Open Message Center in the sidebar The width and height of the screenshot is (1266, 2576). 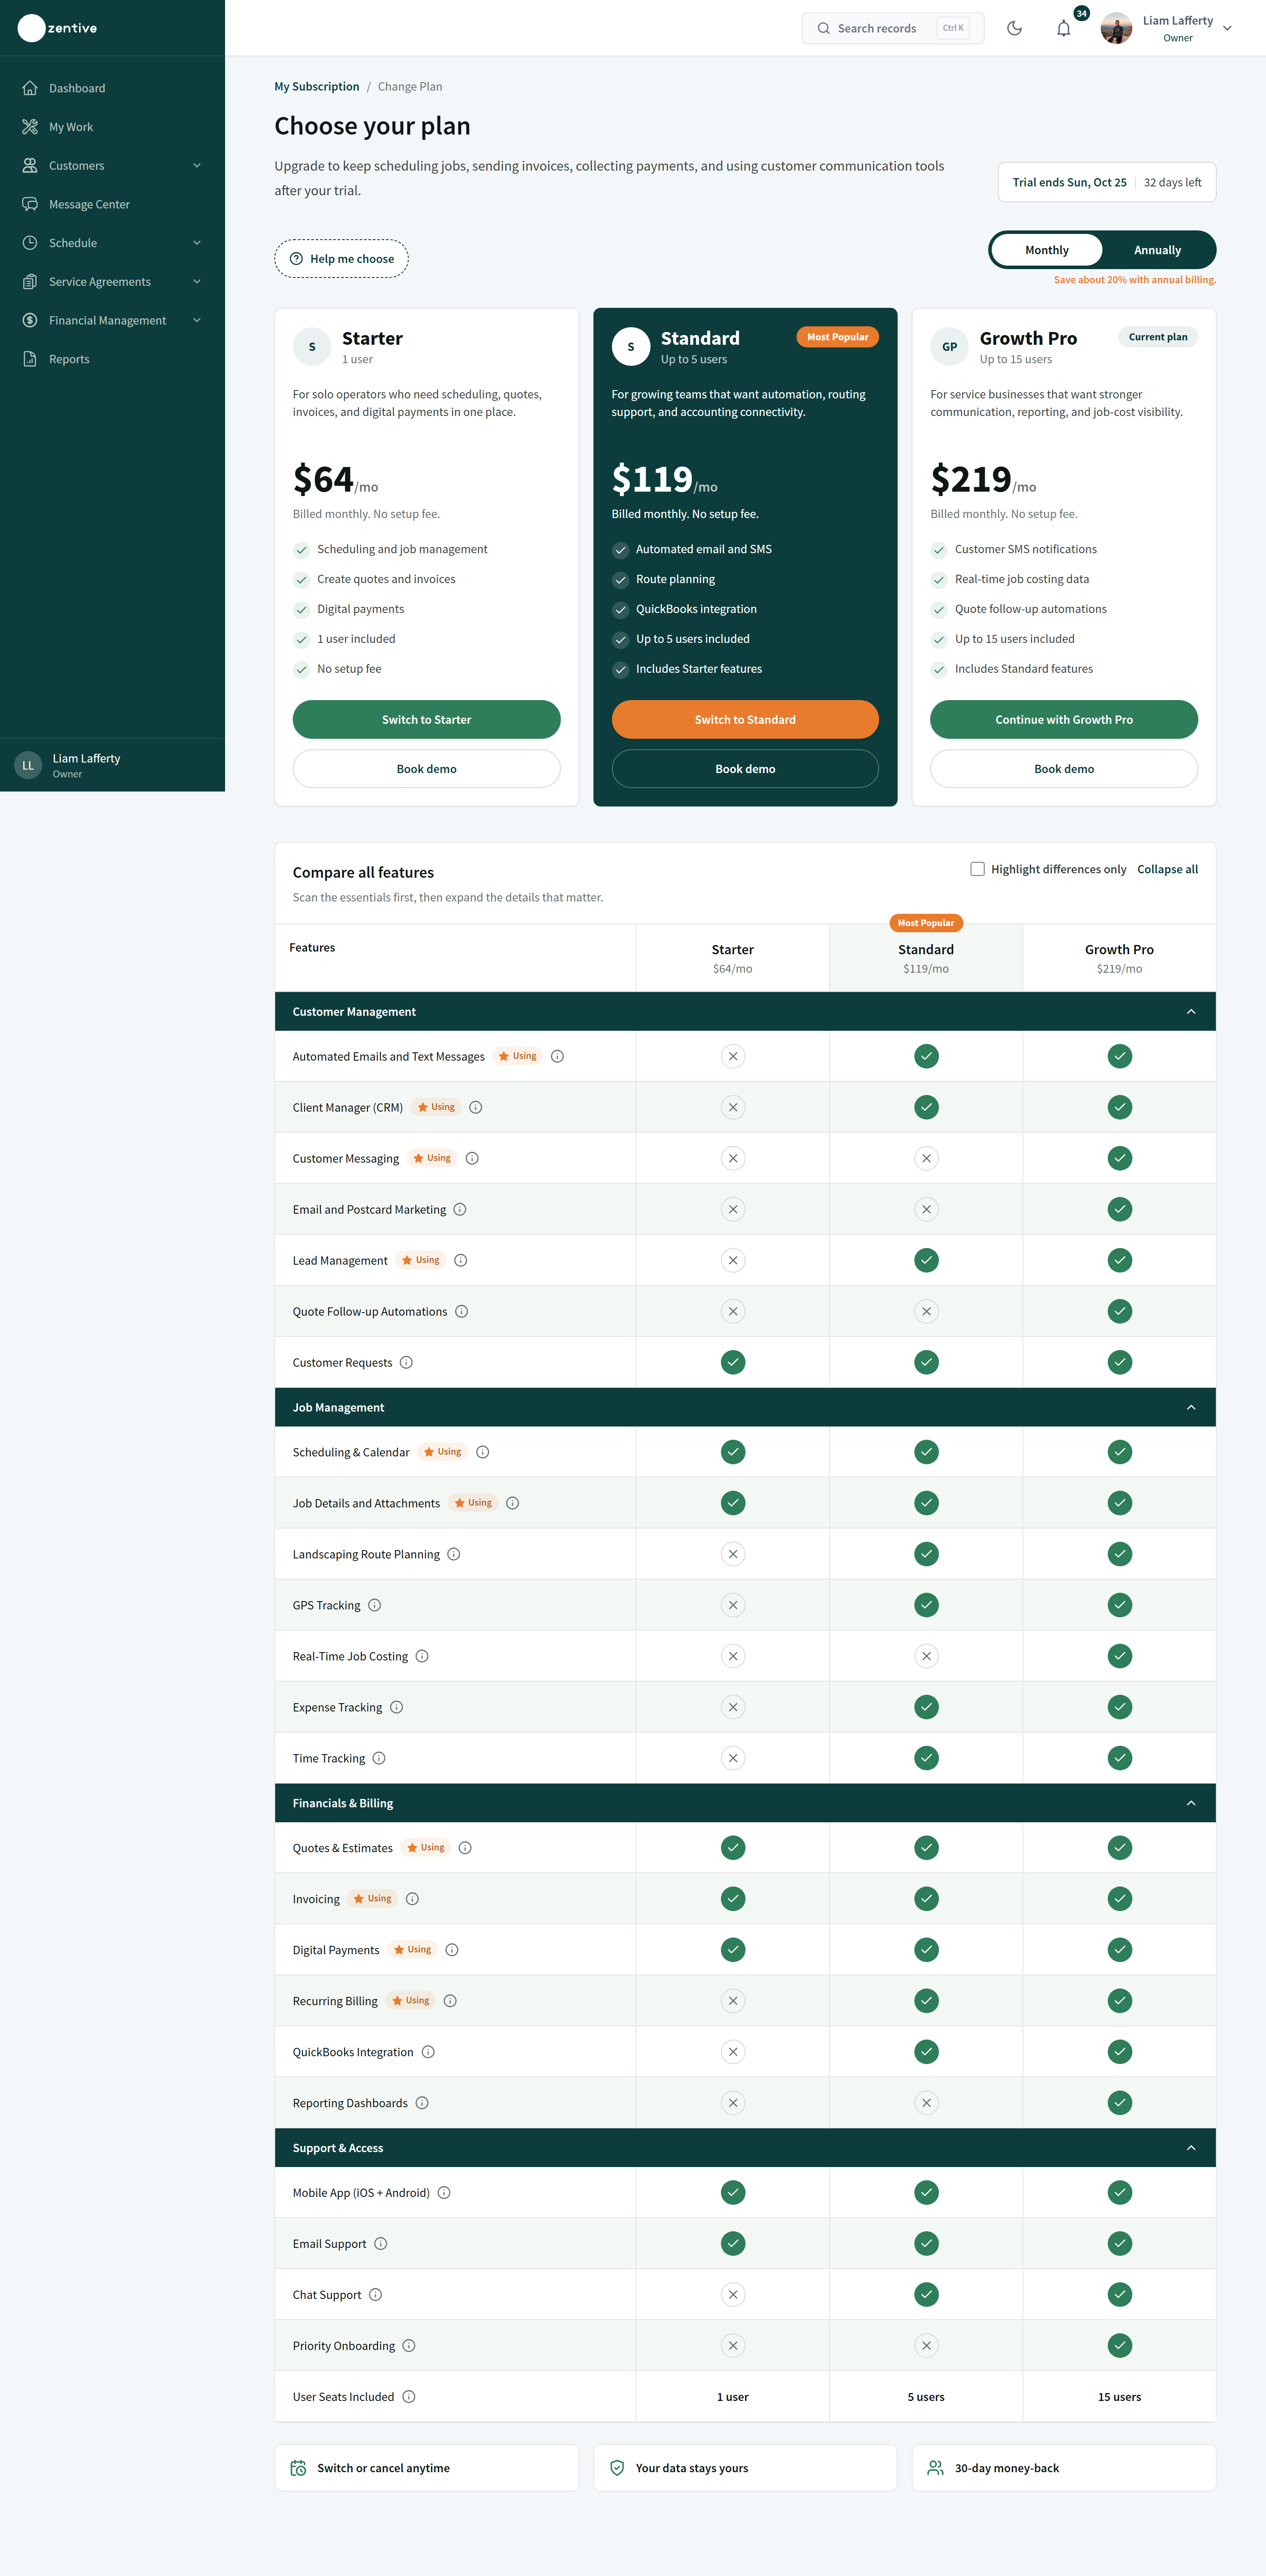click(112, 204)
